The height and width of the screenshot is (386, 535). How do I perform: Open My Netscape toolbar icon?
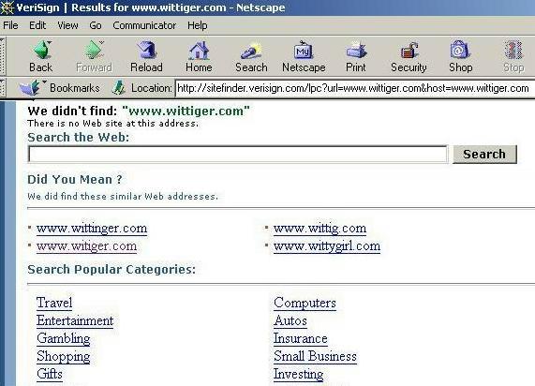304,51
